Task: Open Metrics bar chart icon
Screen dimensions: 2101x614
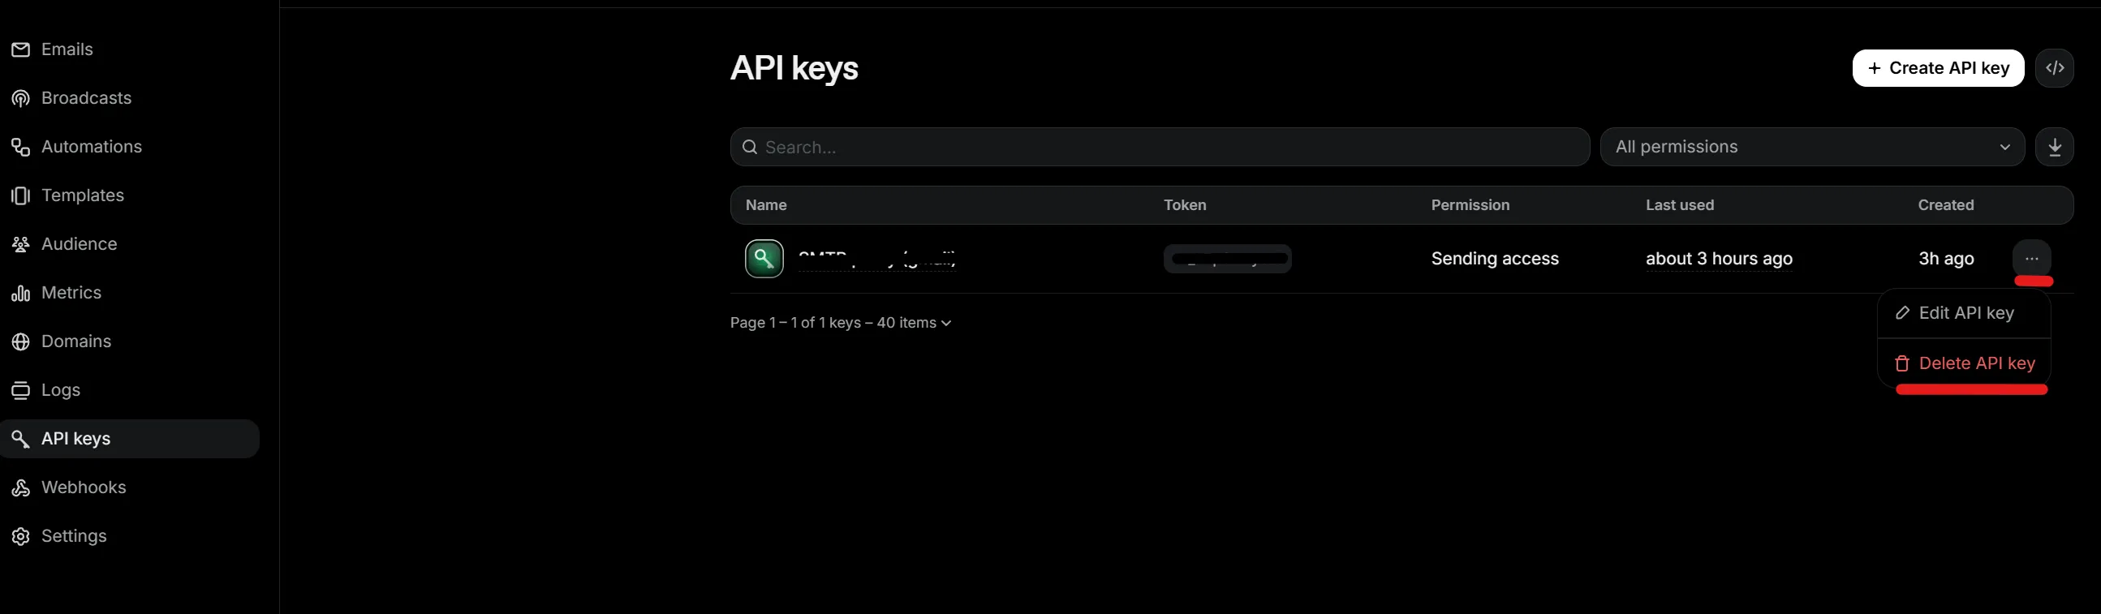Action: pos(20,293)
